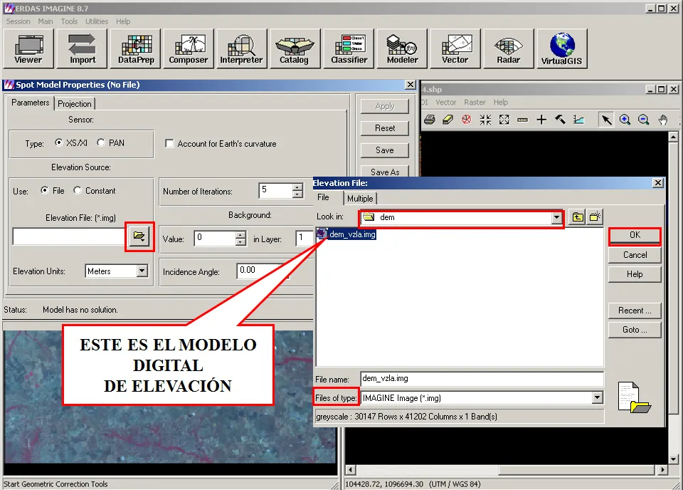Choose Constant as elevation source

78,190
